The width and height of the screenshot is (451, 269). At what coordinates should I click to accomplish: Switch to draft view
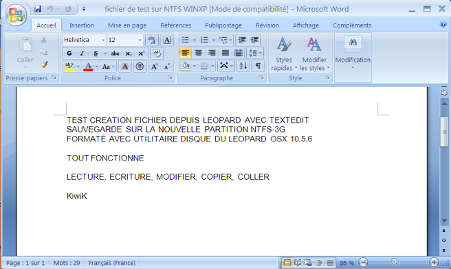coord(330,262)
